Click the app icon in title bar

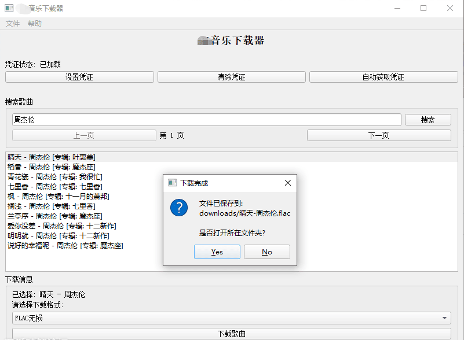coord(9,8)
